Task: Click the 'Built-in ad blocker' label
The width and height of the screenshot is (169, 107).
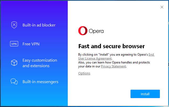Action: point(39,25)
